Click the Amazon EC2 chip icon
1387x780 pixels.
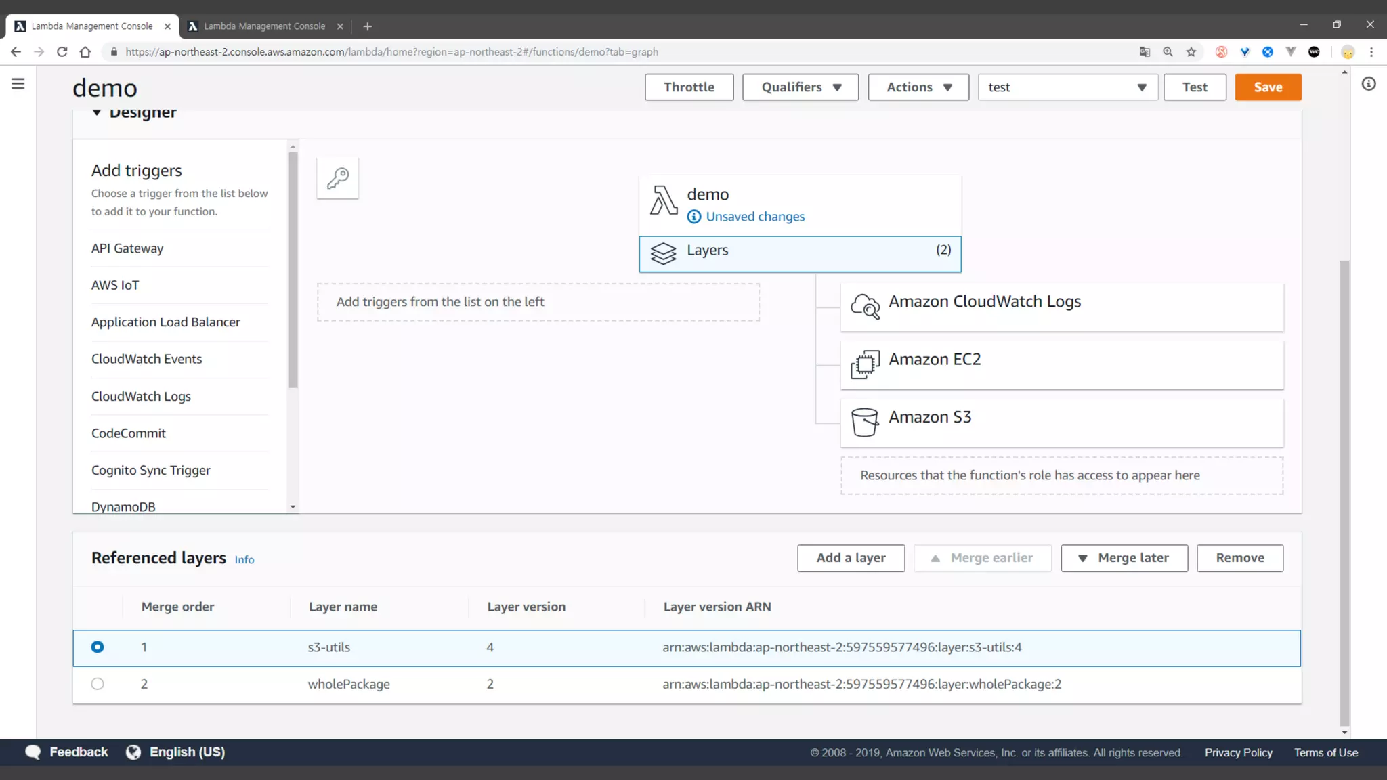[x=865, y=364]
